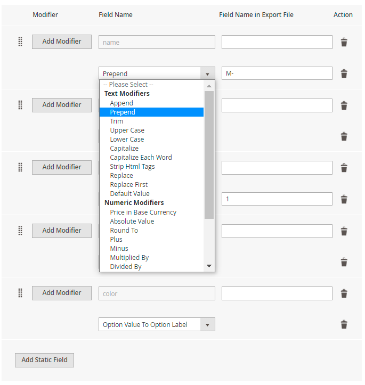This screenshot has height=385, width=365.
Task: Grab the drag handle of color row
Action: 20,293
